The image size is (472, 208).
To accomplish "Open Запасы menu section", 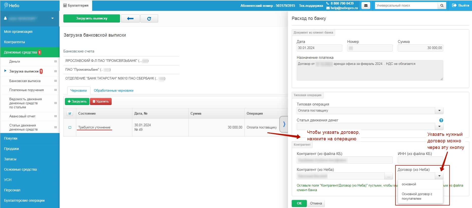I will pos(30,159).
